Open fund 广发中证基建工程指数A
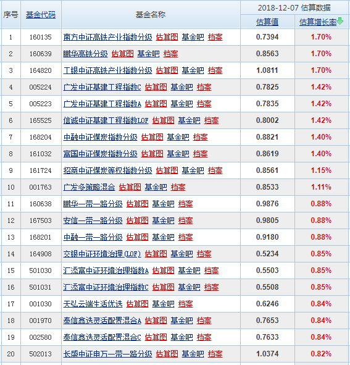Viewport: 350px width, 365px height. click(102, 104)
